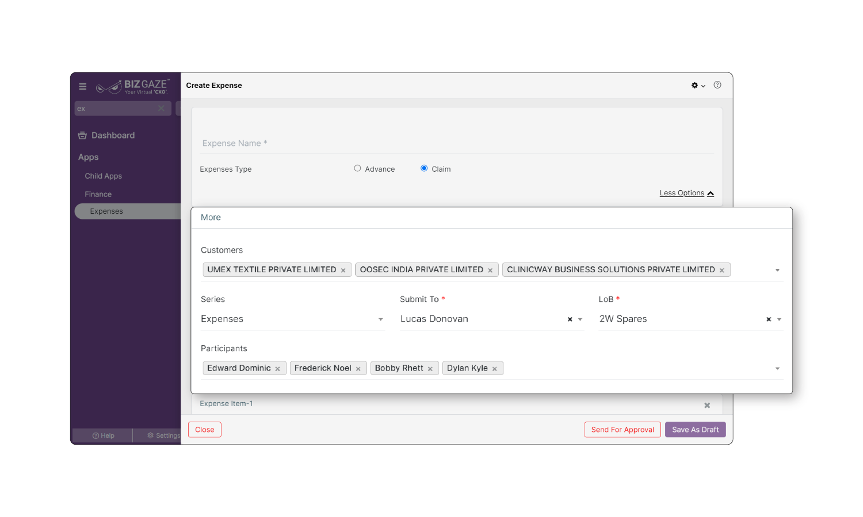863x517 pixels.
Task: Select the Claim expense type
Action: point(424,168)
